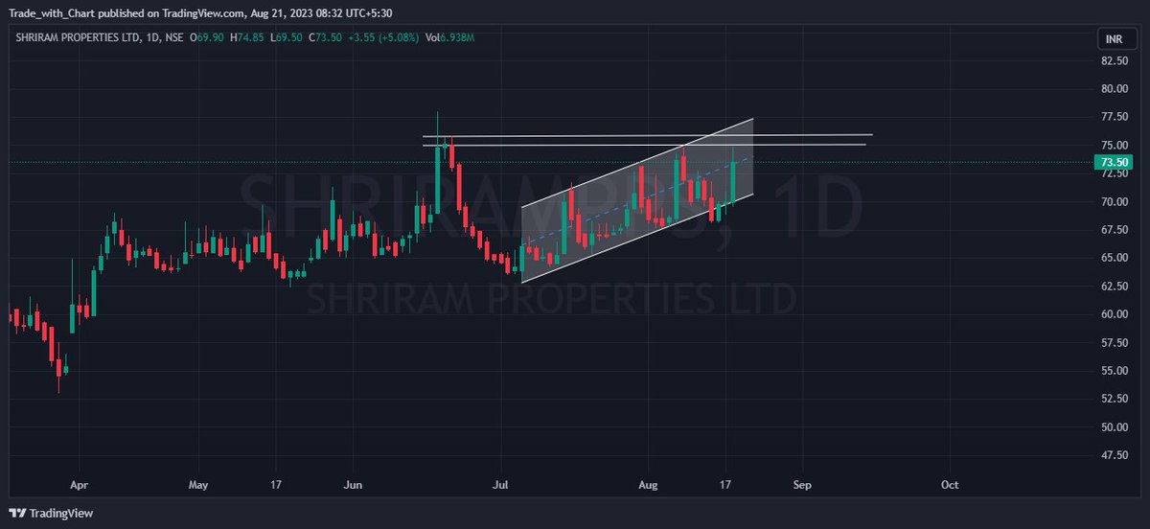The width and height of the screenshot is (1150, 529).
Task: Click the 17 date label after Aug
Action: 726,485
